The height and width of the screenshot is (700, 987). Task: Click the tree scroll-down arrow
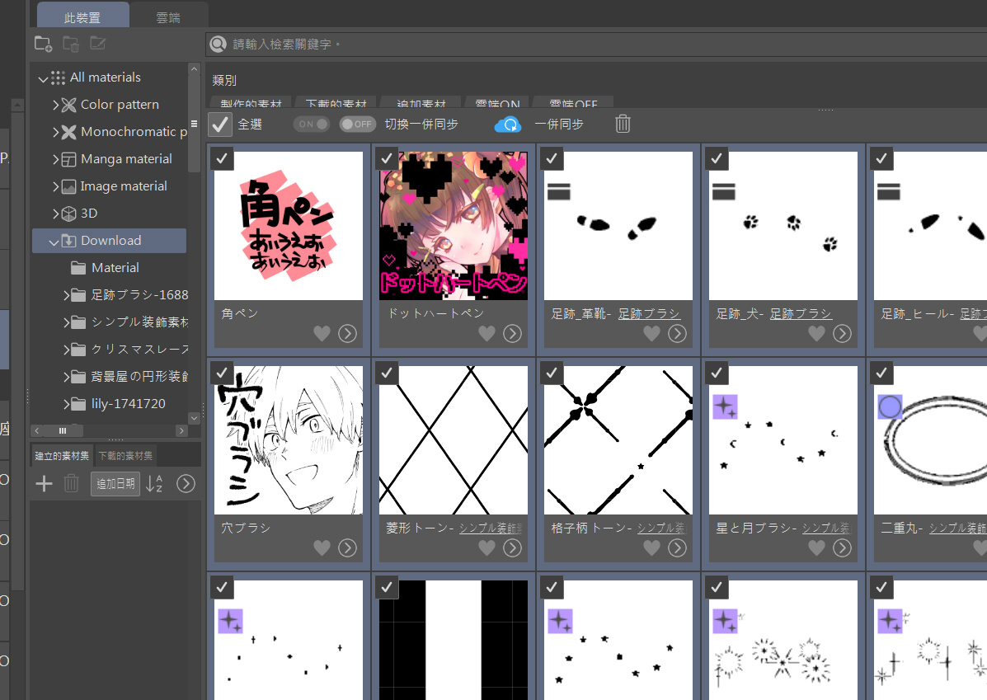point(194,418)
